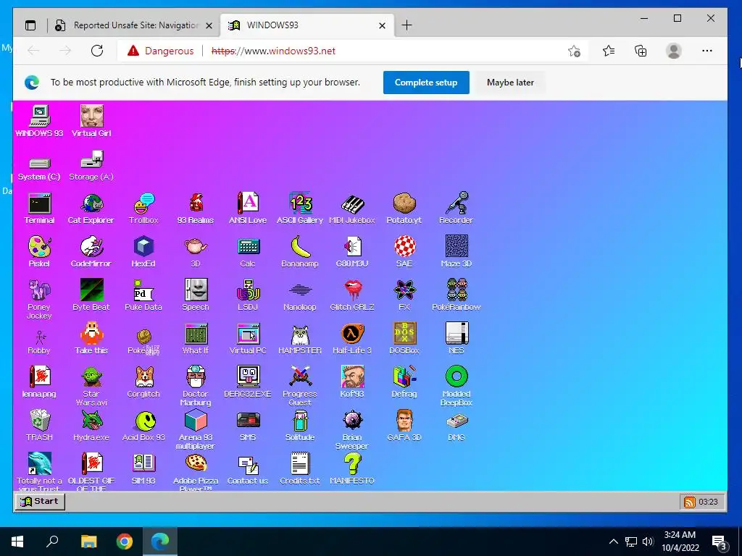742x556 pixels.
Task: Add this page to favorites star
Action: tap(574, 51)
